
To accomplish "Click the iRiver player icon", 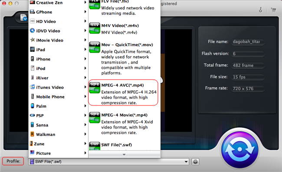I will coord(33,78).
